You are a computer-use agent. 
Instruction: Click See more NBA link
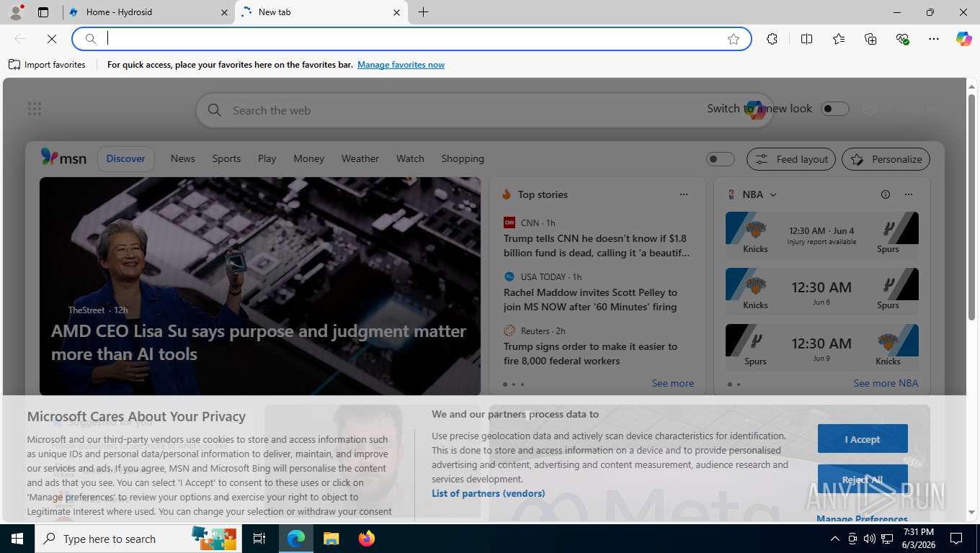pos(886,383)
